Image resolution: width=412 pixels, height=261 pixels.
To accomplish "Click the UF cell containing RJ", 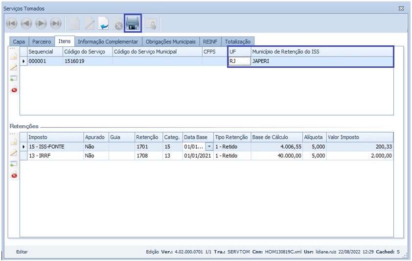I will (239, 61).
